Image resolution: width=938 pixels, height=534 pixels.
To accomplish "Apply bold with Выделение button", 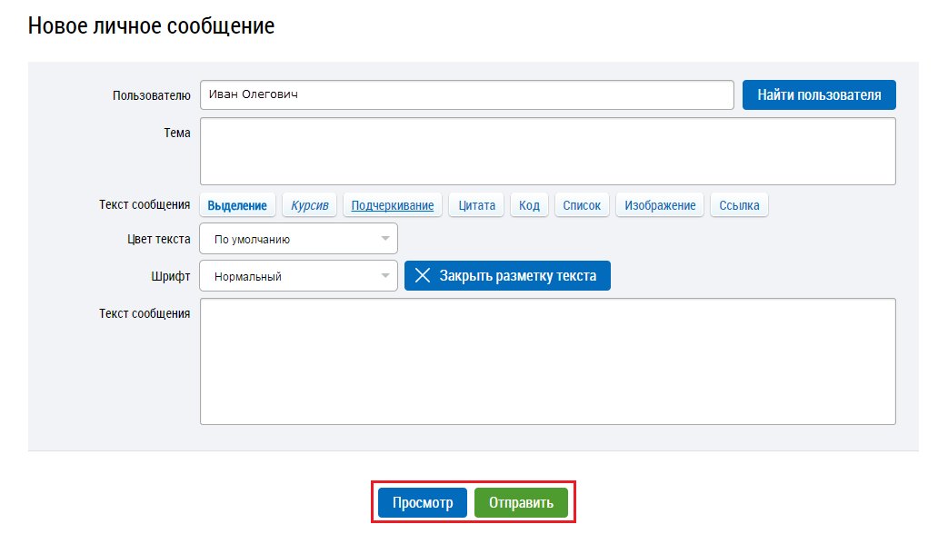I will point(237,205).
